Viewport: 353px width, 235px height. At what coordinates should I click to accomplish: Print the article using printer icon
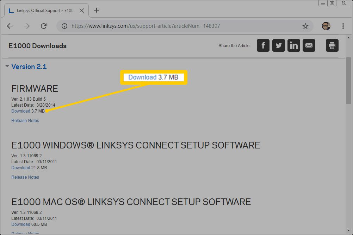(x=332, y=45)
